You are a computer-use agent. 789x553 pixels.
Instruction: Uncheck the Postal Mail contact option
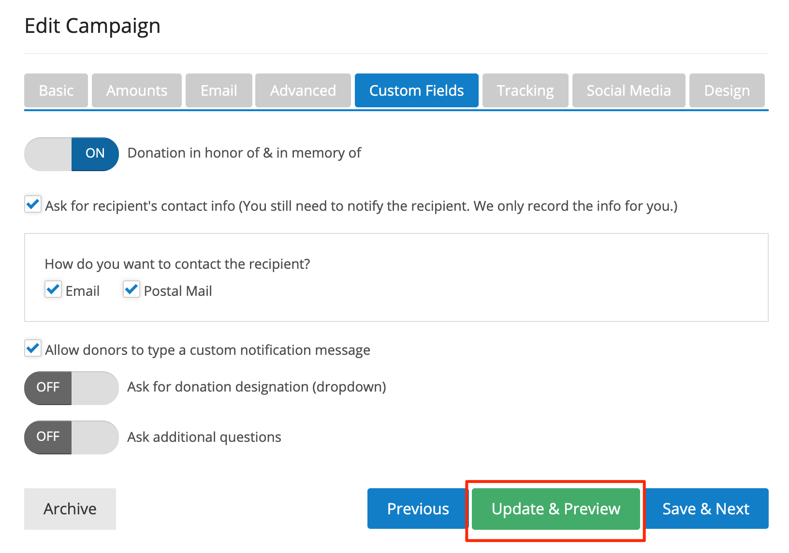point(131,290)
